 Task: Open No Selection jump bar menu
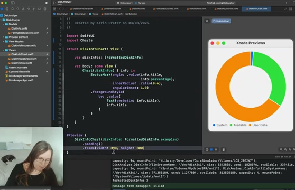[x=131, y=14]
